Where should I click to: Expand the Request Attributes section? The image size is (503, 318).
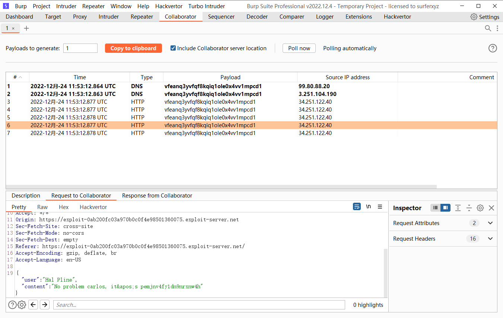(490, 223)
